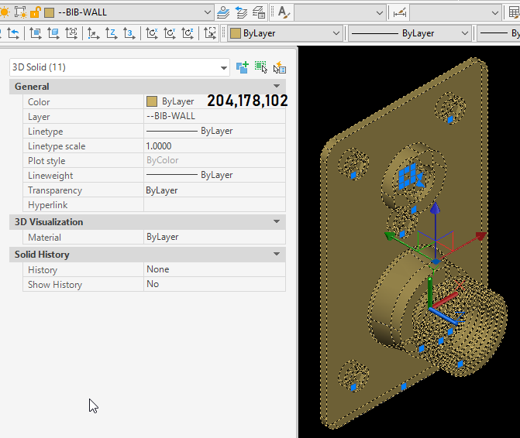The image size is (520, 438).
Task: Click the blue Z axis arrow of move gizmo
Action: (435, 208)
